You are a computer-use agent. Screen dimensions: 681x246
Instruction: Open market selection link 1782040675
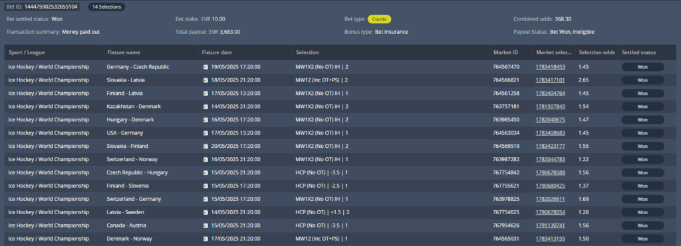click(x=550, y=119)
